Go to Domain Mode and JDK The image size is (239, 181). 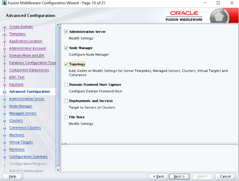coord(27,55)
